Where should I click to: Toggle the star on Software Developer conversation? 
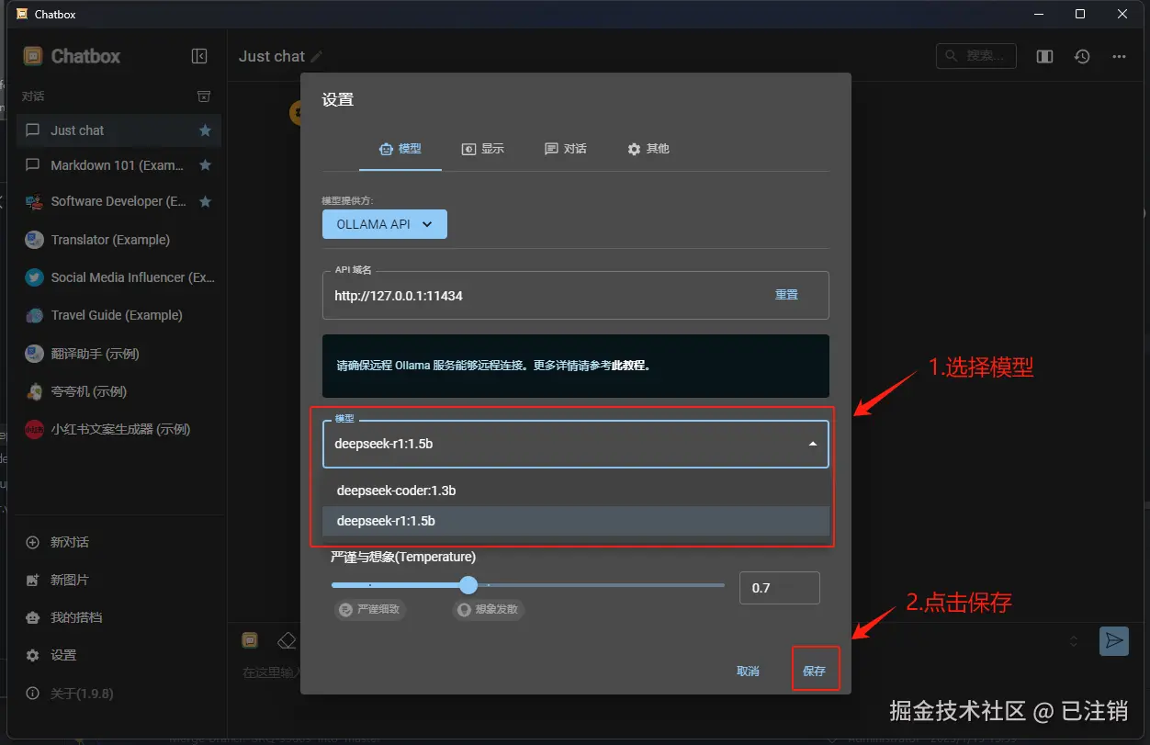point(205,201)
